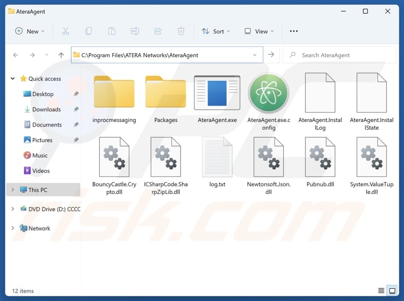Image resolution: width=404 pixels, height=301 pixels.
Task: Select Network in navigation pane
Action: click(x=35, y=228)
